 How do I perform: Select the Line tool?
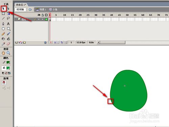tap(3, 18)
